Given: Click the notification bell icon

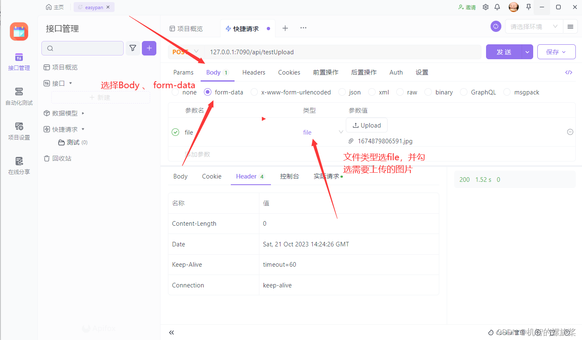Looking at the screenshot, I should (497, 7).
